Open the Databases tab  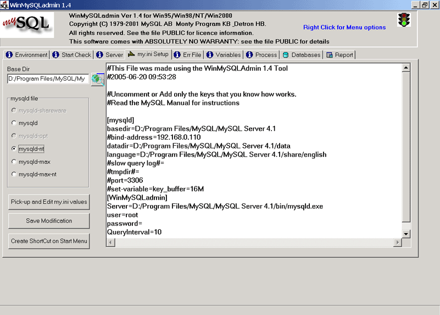coord(302,55)
